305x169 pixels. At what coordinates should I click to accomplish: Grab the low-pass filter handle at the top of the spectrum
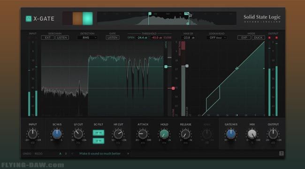(187, 14)
